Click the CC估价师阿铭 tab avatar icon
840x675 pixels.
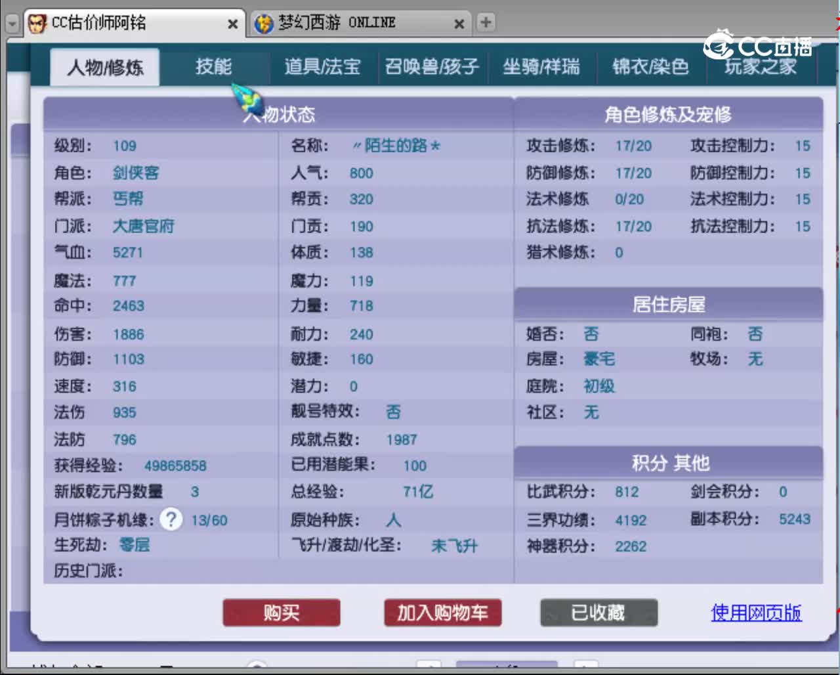coord(37,24)
